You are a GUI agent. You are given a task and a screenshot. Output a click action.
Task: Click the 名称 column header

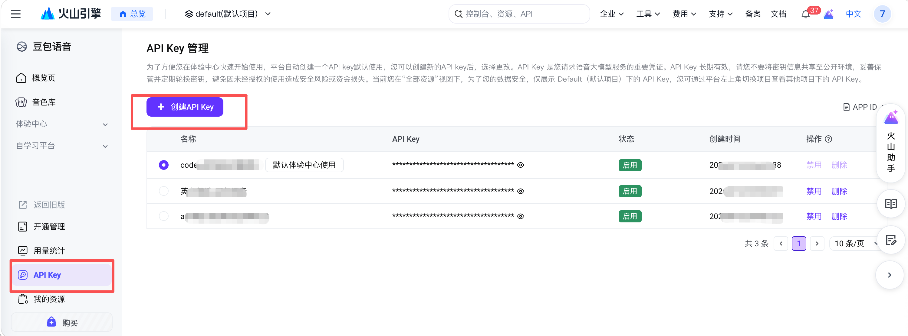click(x=188, y=139)
